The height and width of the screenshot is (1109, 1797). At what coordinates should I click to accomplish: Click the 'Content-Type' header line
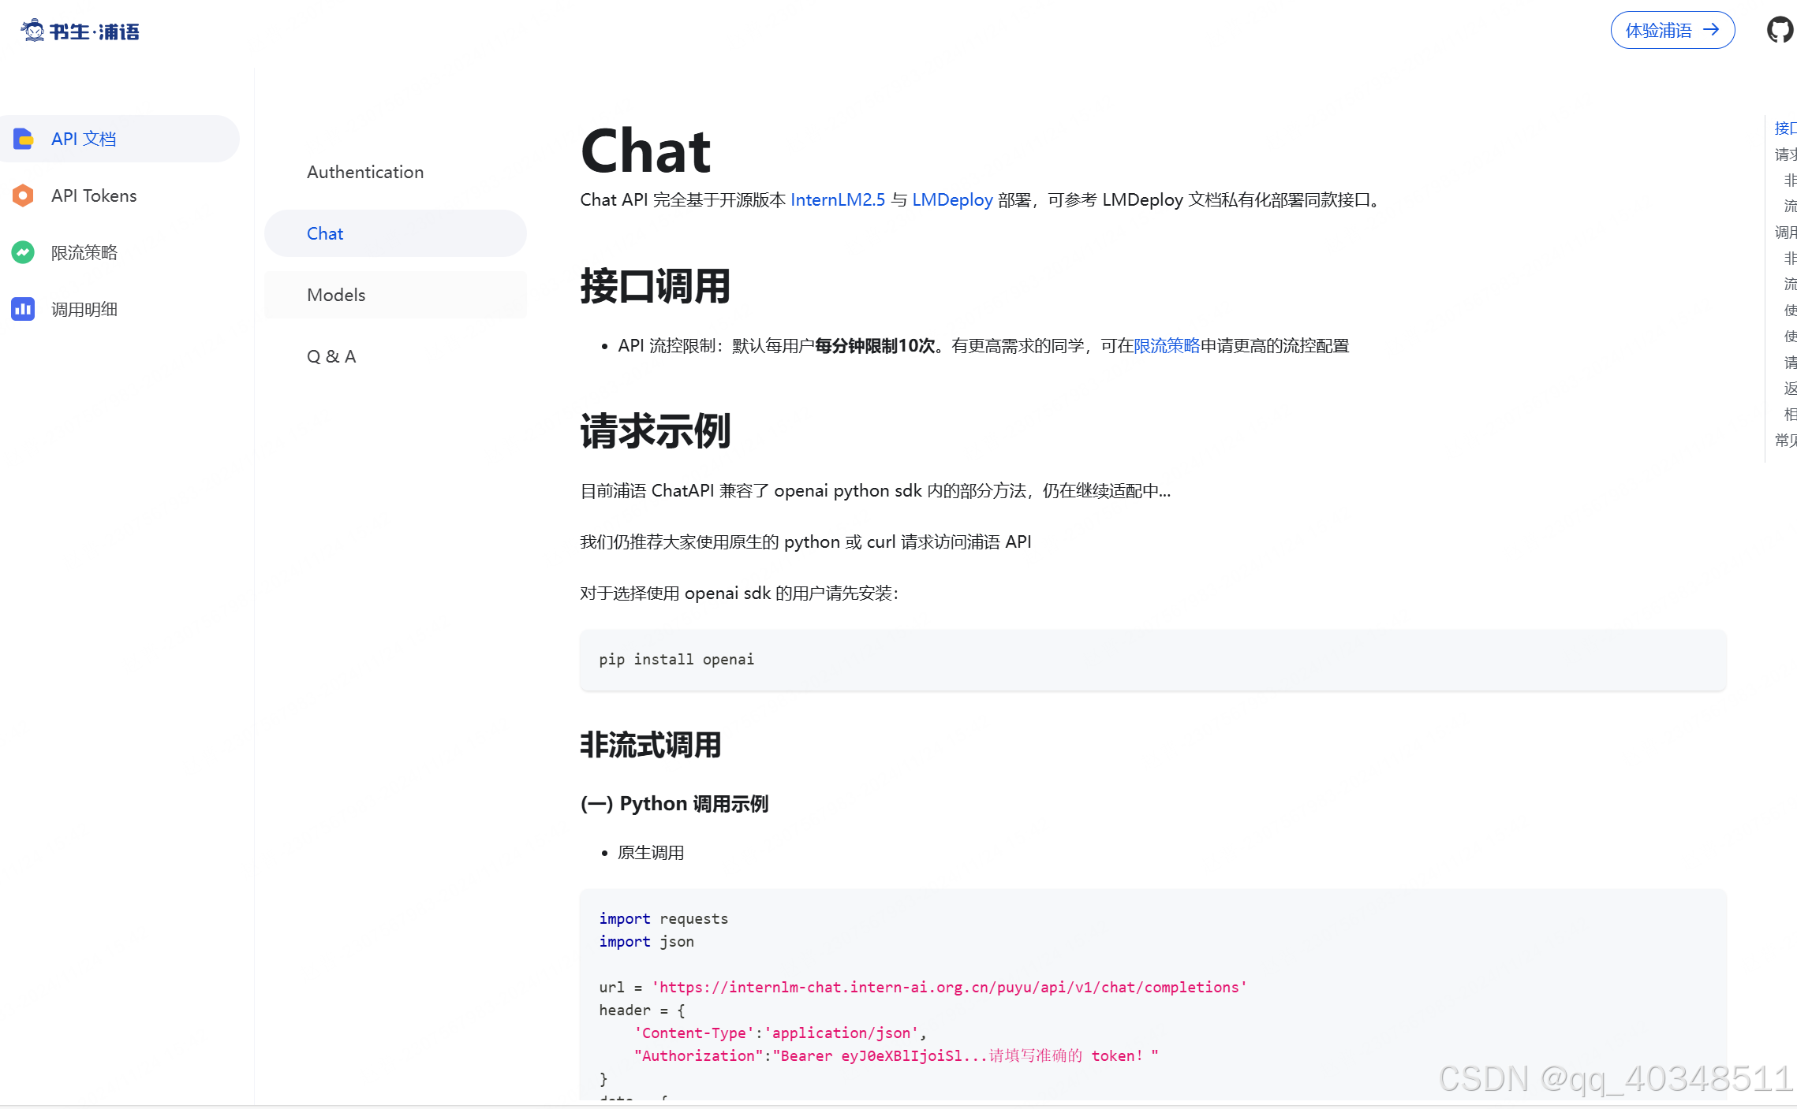pyautogui.click(x=779, y=1033)
